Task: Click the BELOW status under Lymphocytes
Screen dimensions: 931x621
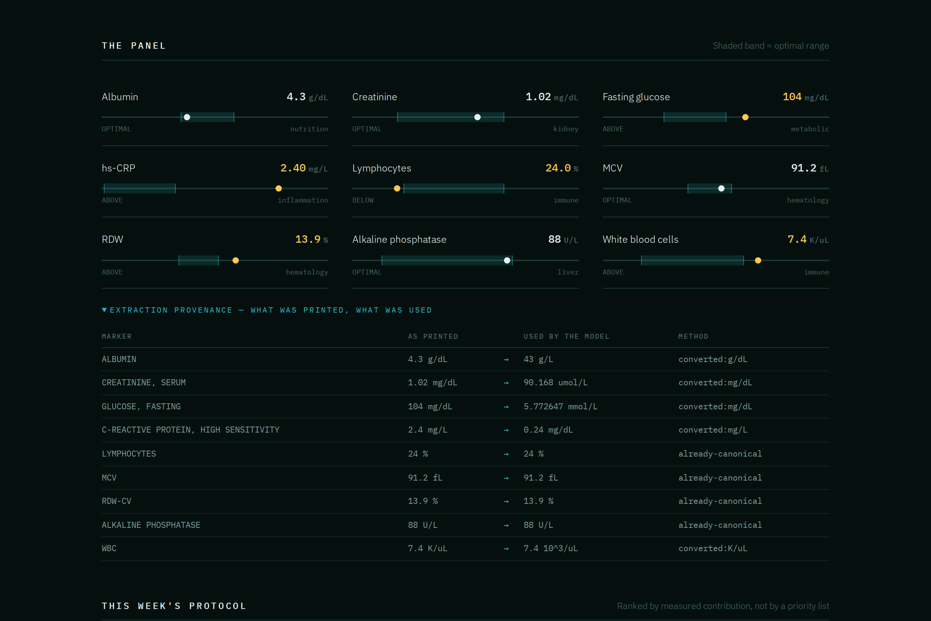Action: 363,200
